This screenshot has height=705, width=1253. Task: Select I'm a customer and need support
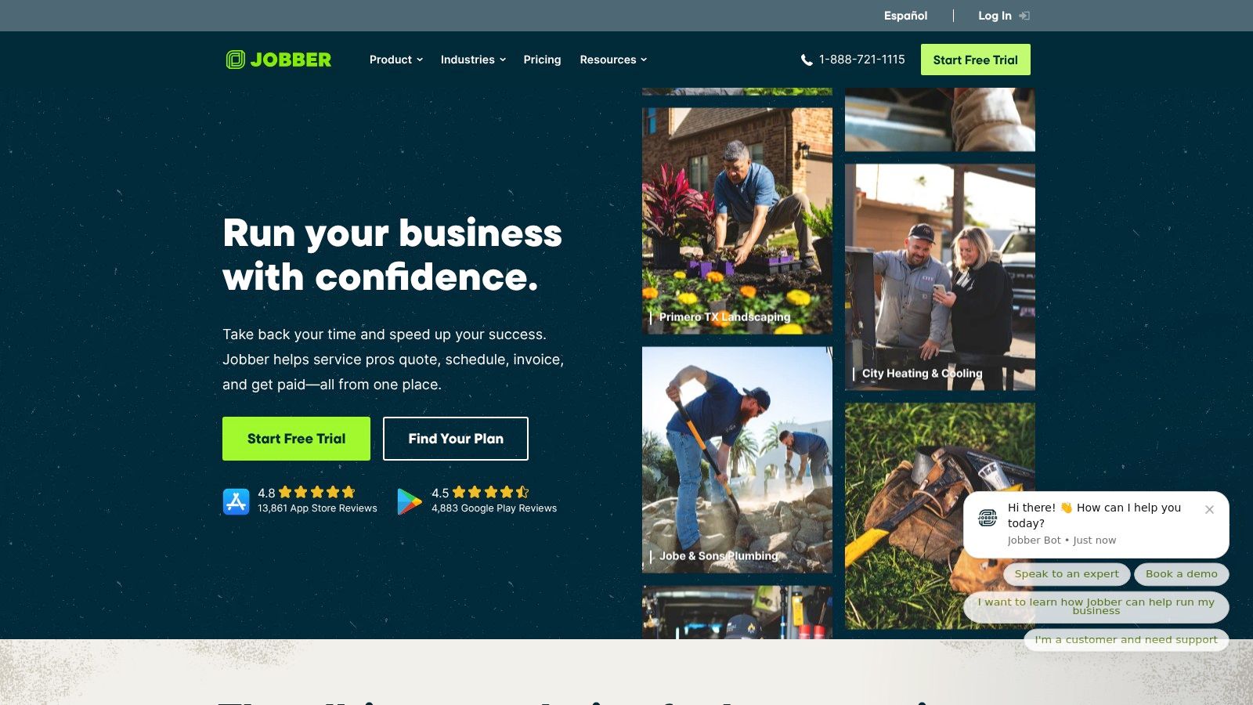pos(1126,640)
